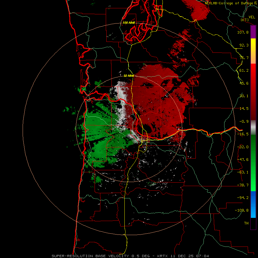Pick the blue segment of the color bar
The width and height of the screenshot is (258, 258).
(x=253, y=204)
